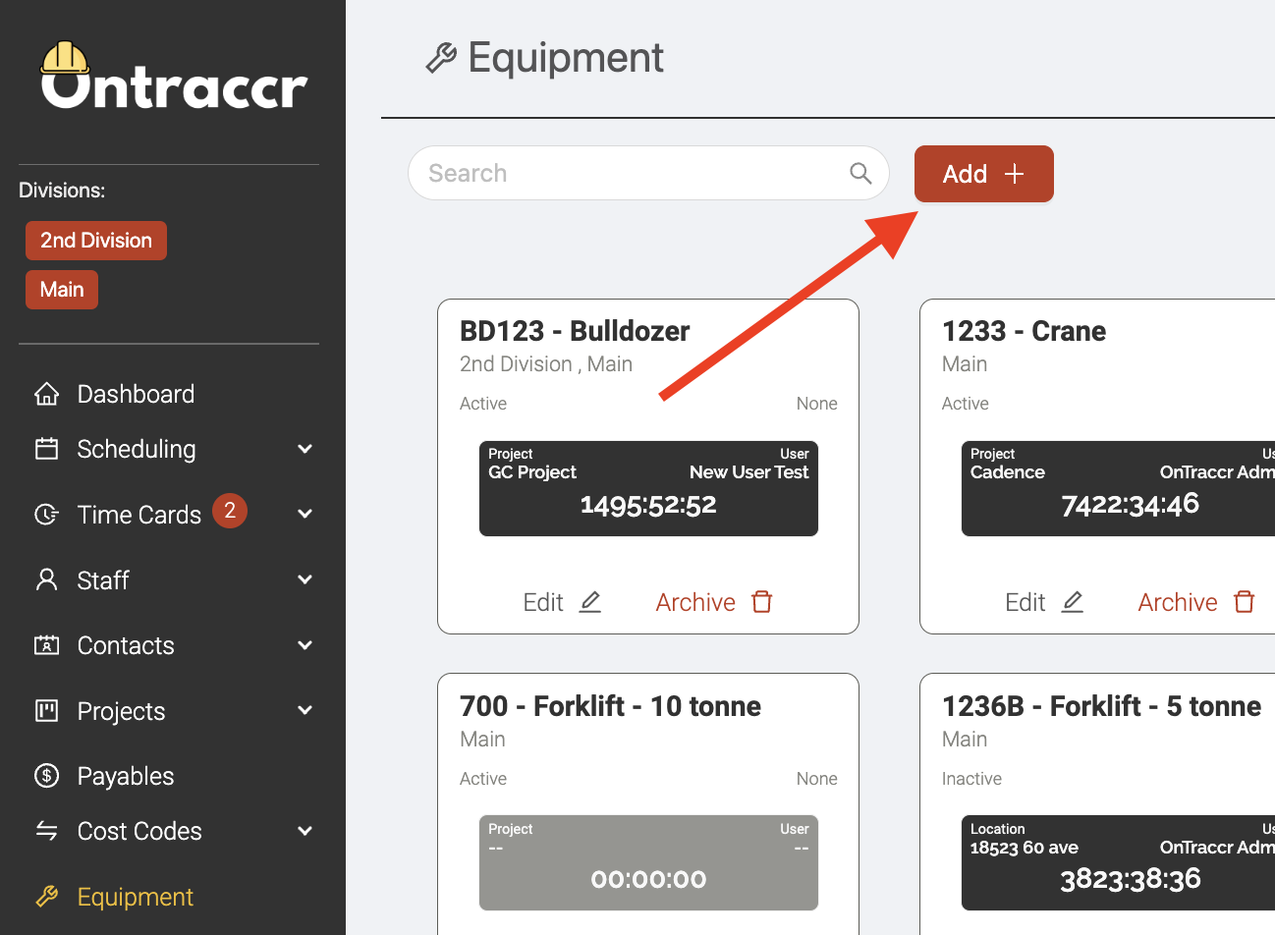
Task: Go to Payables in the sidebar
Action: (x=126, y=776)
